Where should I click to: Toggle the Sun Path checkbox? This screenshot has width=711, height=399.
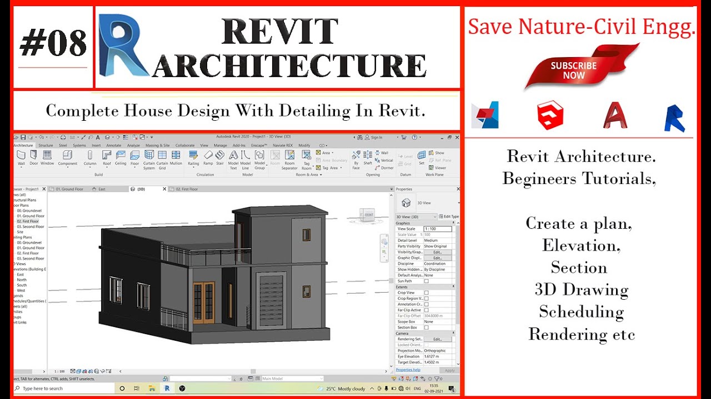(x=427, y=281)
